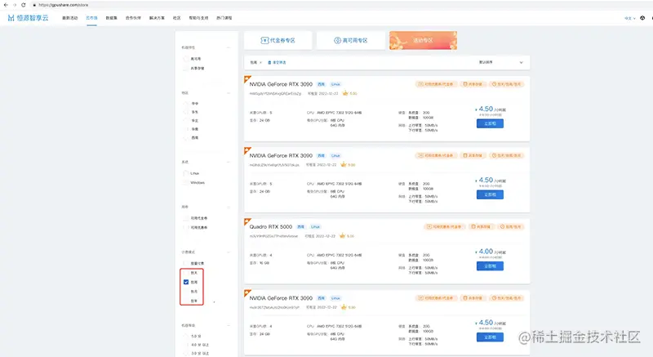Switch to the 高可用专区 tab
This screenshot has height=357, width=653.
coord(351,40)
